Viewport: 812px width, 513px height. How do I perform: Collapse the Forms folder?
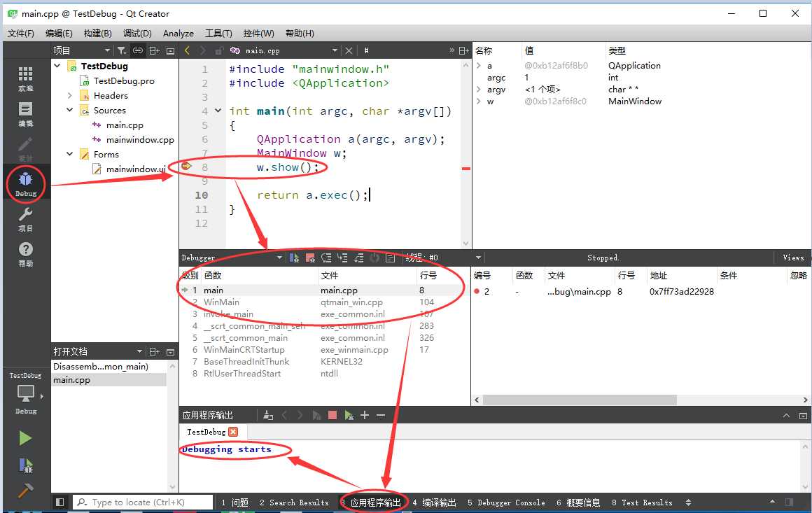[70, 154]
